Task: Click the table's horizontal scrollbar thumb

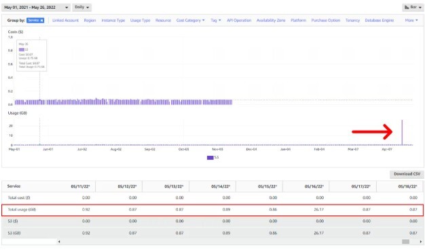Action: pyautogui.click(x=405, y=241)
